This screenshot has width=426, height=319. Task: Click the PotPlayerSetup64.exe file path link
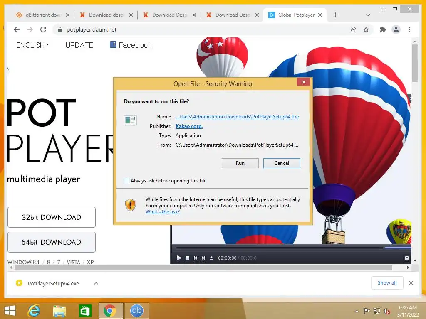237,117
